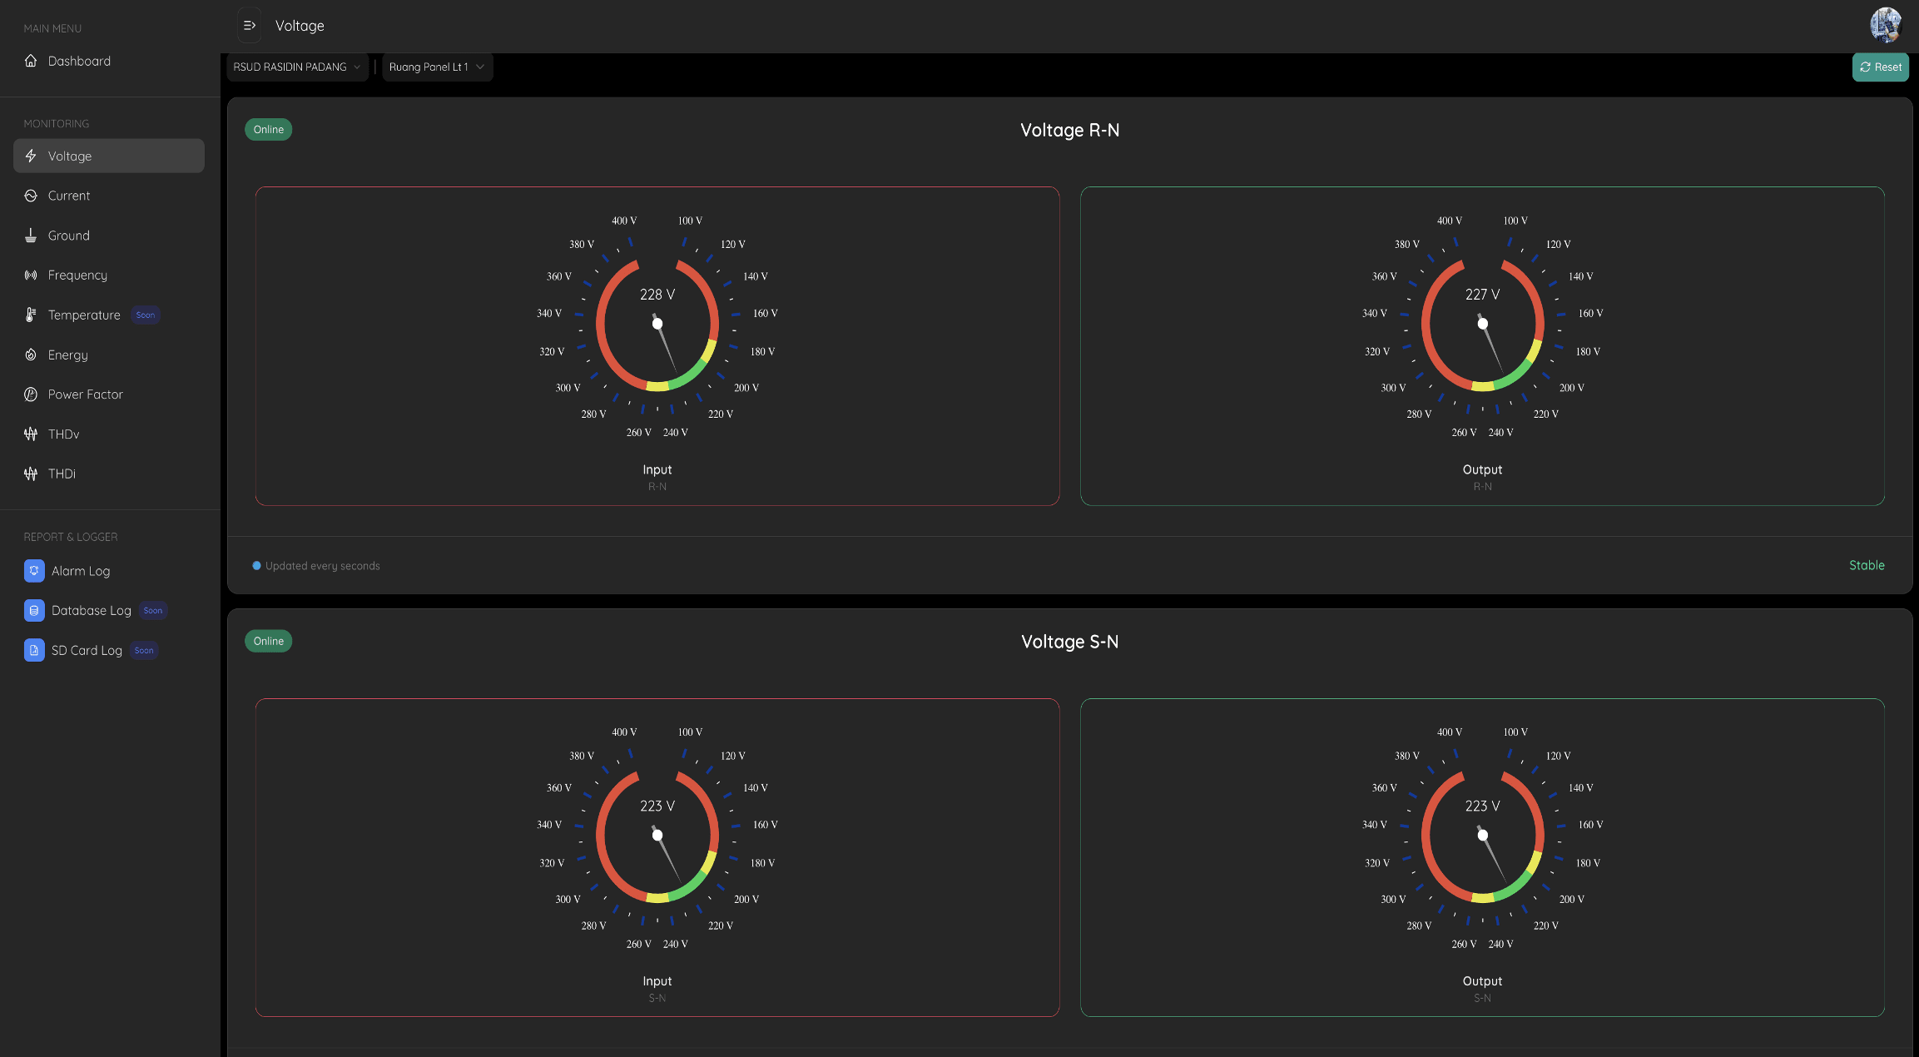Open the Energy menu item
This screenshot has height=1057, width=1919.
[109, 355]
